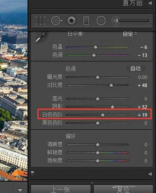Click the 黑色色阶 label
This screenshot has width=156, height=193.
[x=52, y=123]
